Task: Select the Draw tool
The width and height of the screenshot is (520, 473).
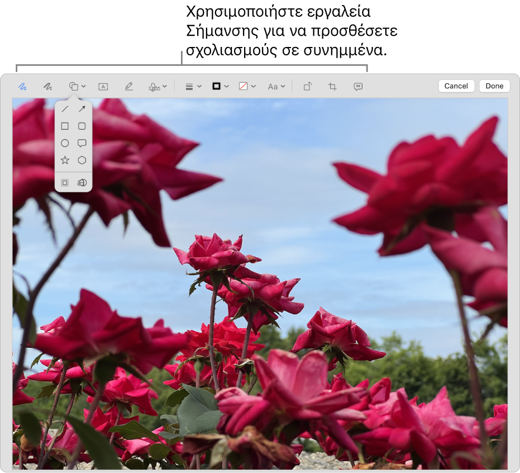Action: click(x=48, y=87)
